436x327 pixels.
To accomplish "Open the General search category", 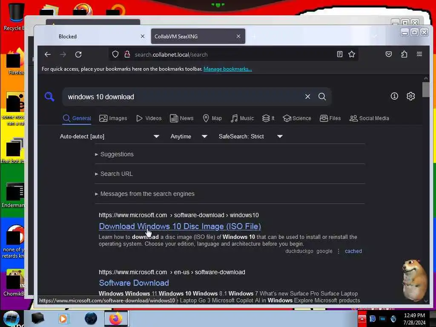I will 77,118.
